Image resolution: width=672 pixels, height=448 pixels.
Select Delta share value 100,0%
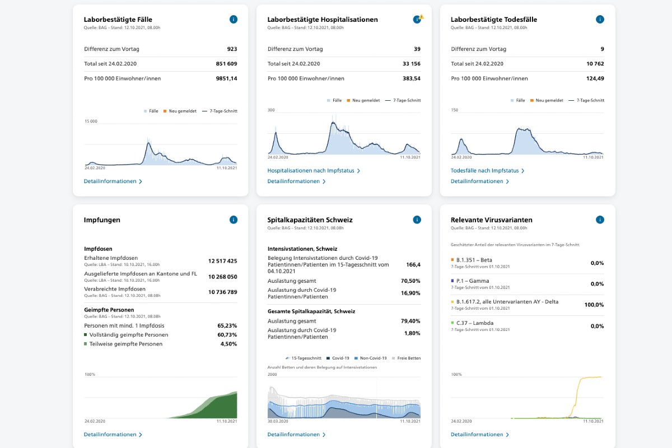tap(594, 305)
